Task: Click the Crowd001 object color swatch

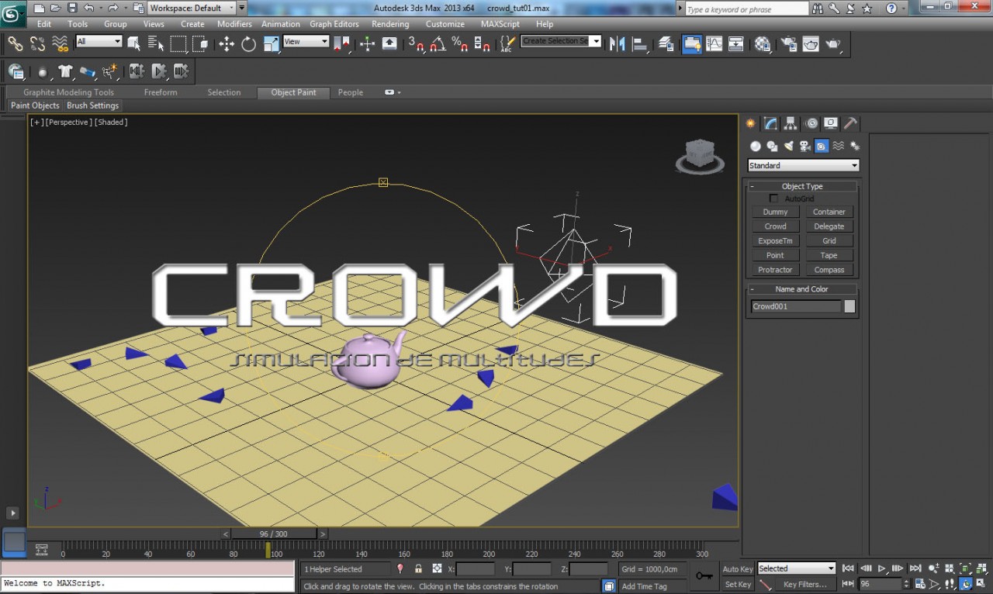Action: [x=849, y=306]
